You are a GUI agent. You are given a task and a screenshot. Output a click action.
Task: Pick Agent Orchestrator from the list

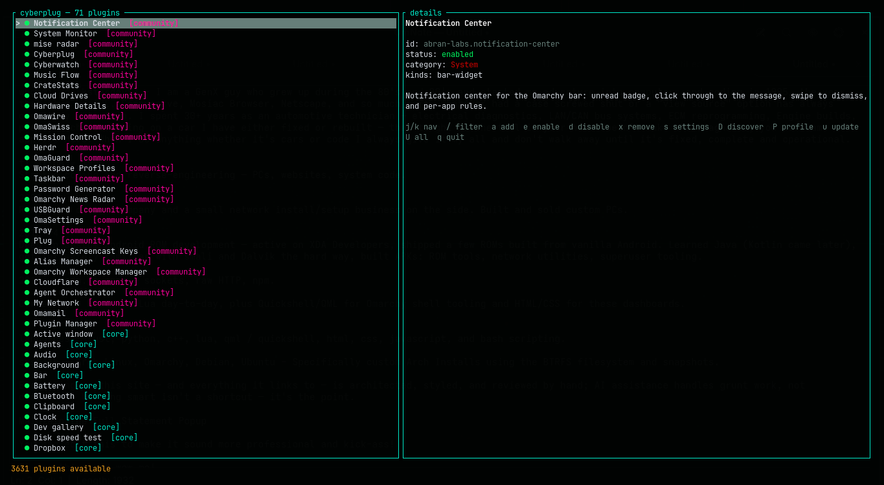pos(206,293)
